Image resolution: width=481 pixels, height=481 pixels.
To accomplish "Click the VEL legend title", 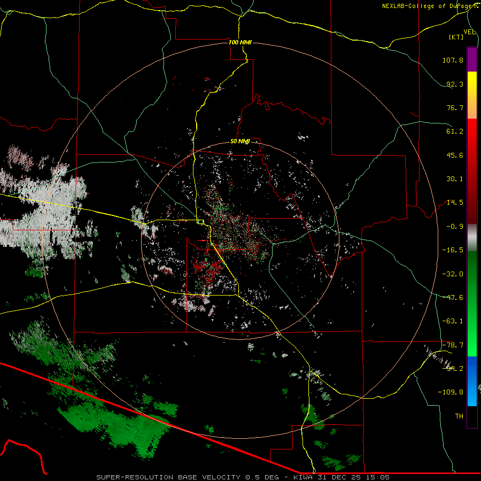I will [469, 32].
